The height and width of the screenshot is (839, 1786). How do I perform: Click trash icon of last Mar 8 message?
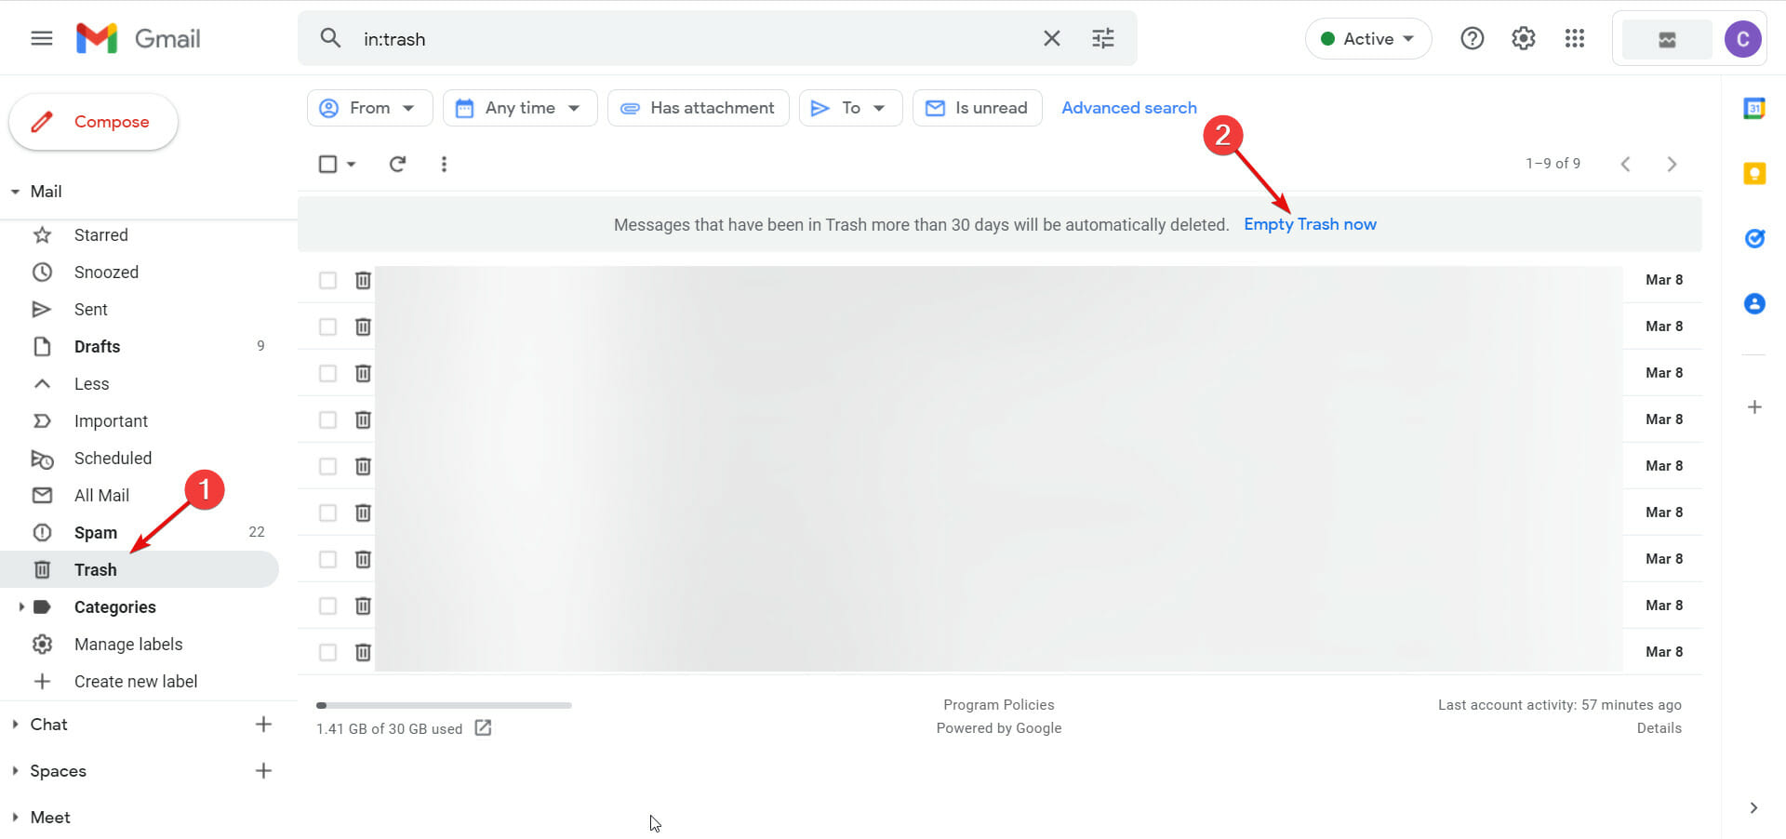click(x=363, y=652)
